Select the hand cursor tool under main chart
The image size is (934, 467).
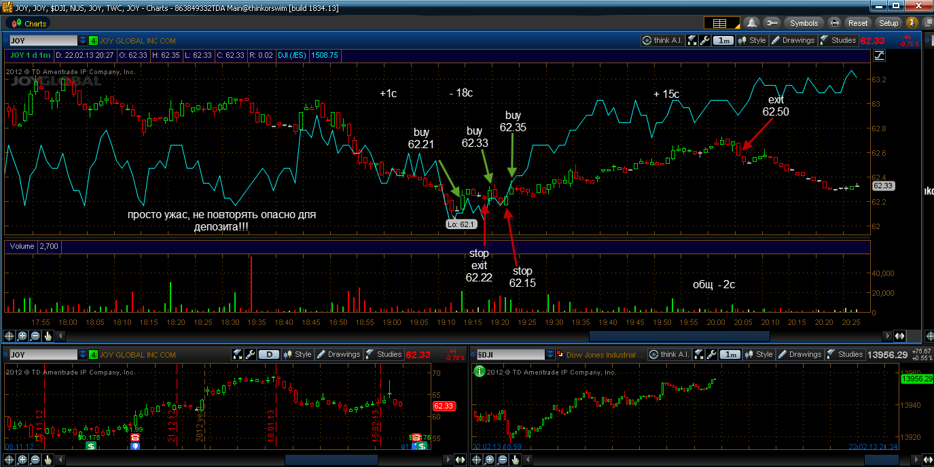[48, 336]
